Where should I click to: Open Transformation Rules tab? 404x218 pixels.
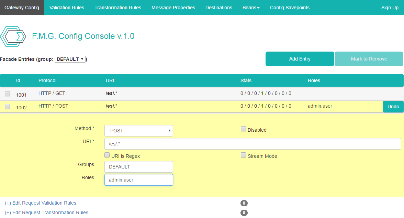[118, 8]
